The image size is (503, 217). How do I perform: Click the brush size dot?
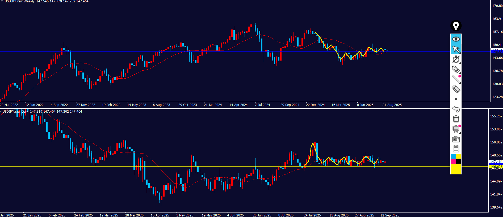pyautogui.click(x=456, y=99)
